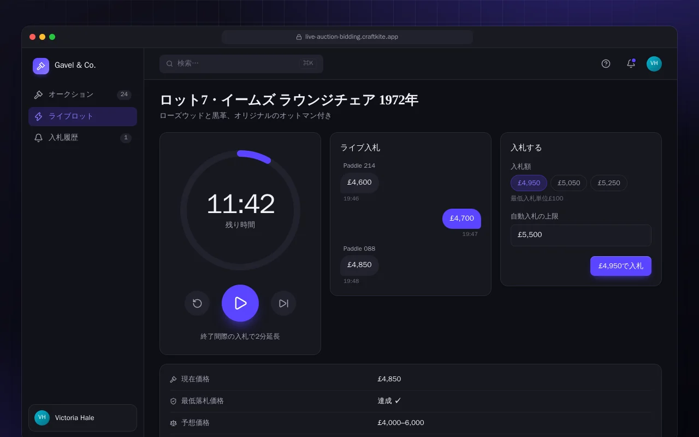Click the 達成 ✓ reserve status
The width and height of the screenshot is (699, 437).
click(x=389, y=401)
